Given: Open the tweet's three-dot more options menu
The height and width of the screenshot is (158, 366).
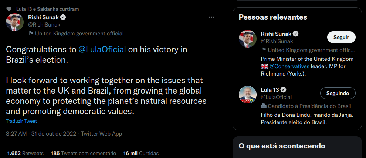Looking at the screenshot, I should 211,17.
